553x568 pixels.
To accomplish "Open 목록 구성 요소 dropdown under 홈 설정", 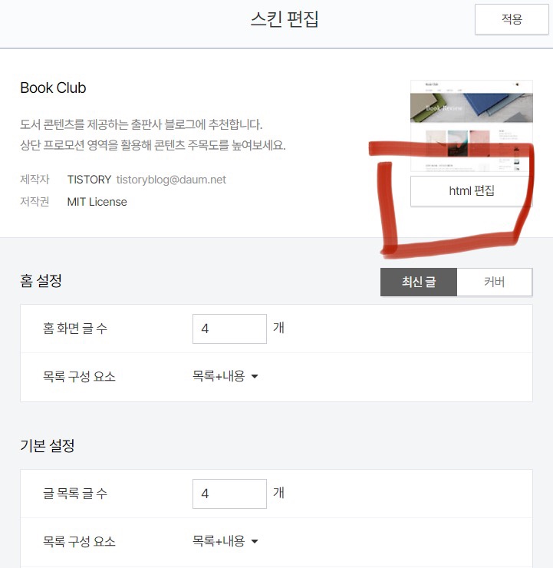I will tap(225, 376).
